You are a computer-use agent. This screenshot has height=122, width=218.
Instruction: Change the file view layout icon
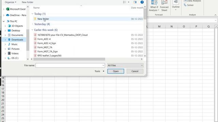(125, 2)
